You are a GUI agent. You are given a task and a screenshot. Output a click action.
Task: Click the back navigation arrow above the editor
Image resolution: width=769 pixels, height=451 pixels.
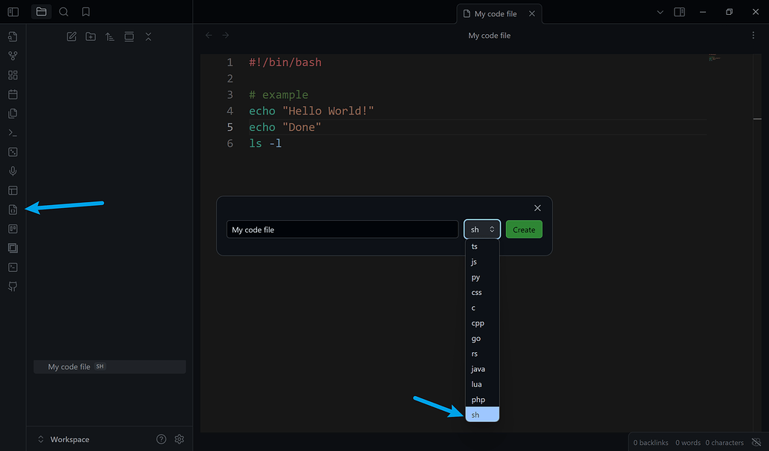click(x=208, y=34)
